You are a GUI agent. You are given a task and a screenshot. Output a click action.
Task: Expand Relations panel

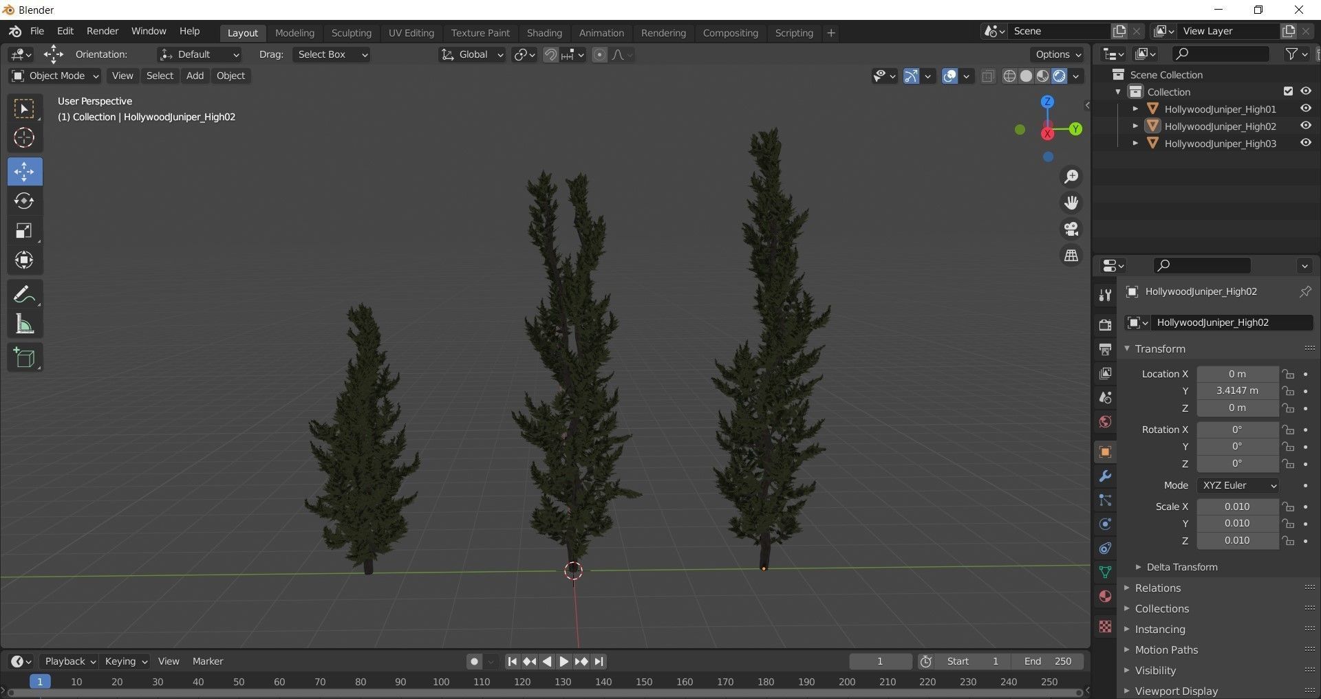[1158, 588]
